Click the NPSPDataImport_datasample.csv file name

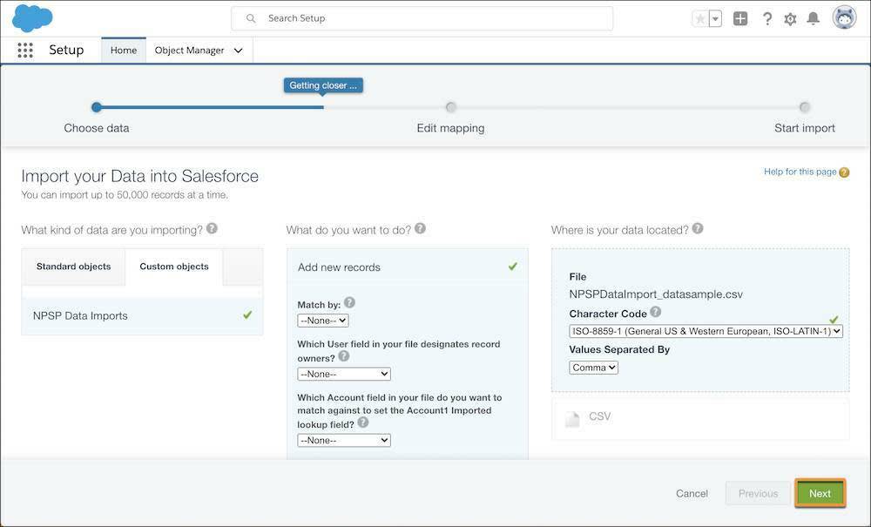(x=656, y=294)
